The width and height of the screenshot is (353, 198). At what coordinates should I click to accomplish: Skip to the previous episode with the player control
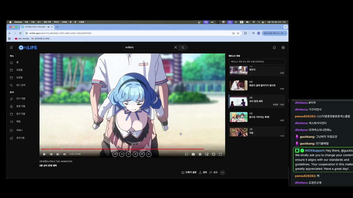(x=51, y=154)
